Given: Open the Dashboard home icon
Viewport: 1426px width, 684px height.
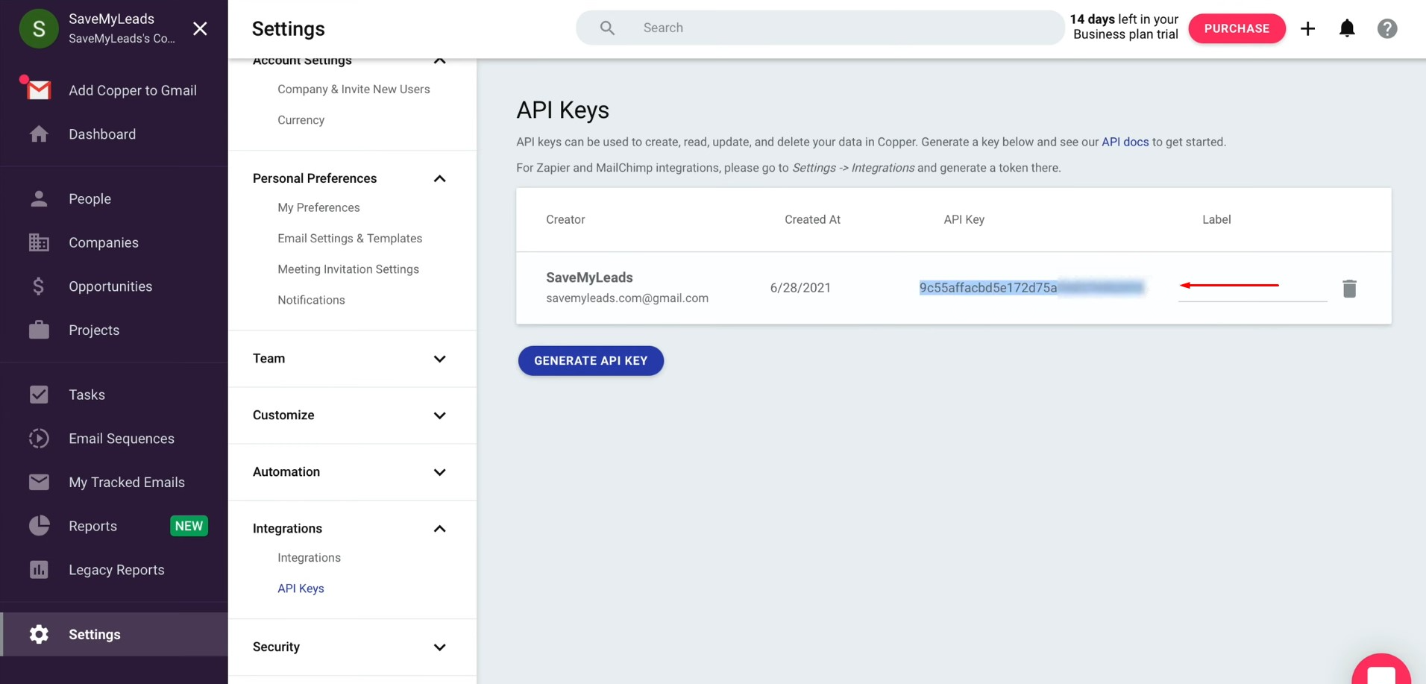Looking at the screenshot, I should (39, 134).
